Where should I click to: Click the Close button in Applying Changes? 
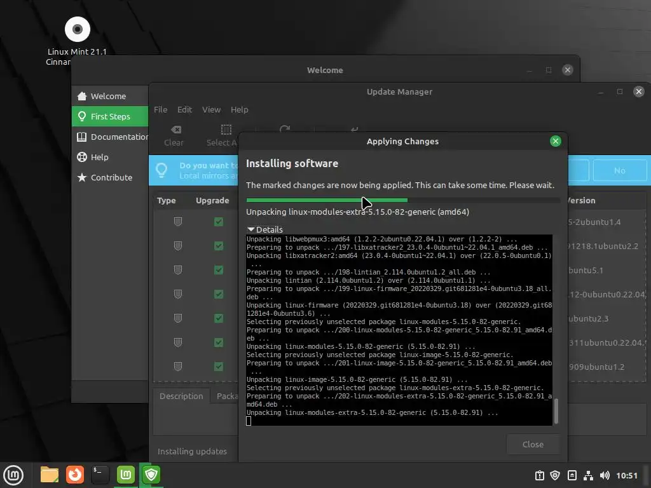(533, 444)
